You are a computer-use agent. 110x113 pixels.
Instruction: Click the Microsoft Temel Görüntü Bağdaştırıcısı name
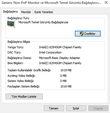tap(43, 22)
